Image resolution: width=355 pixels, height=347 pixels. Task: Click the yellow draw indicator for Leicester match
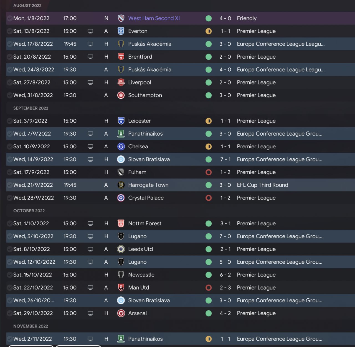click(x=209, y=121)
